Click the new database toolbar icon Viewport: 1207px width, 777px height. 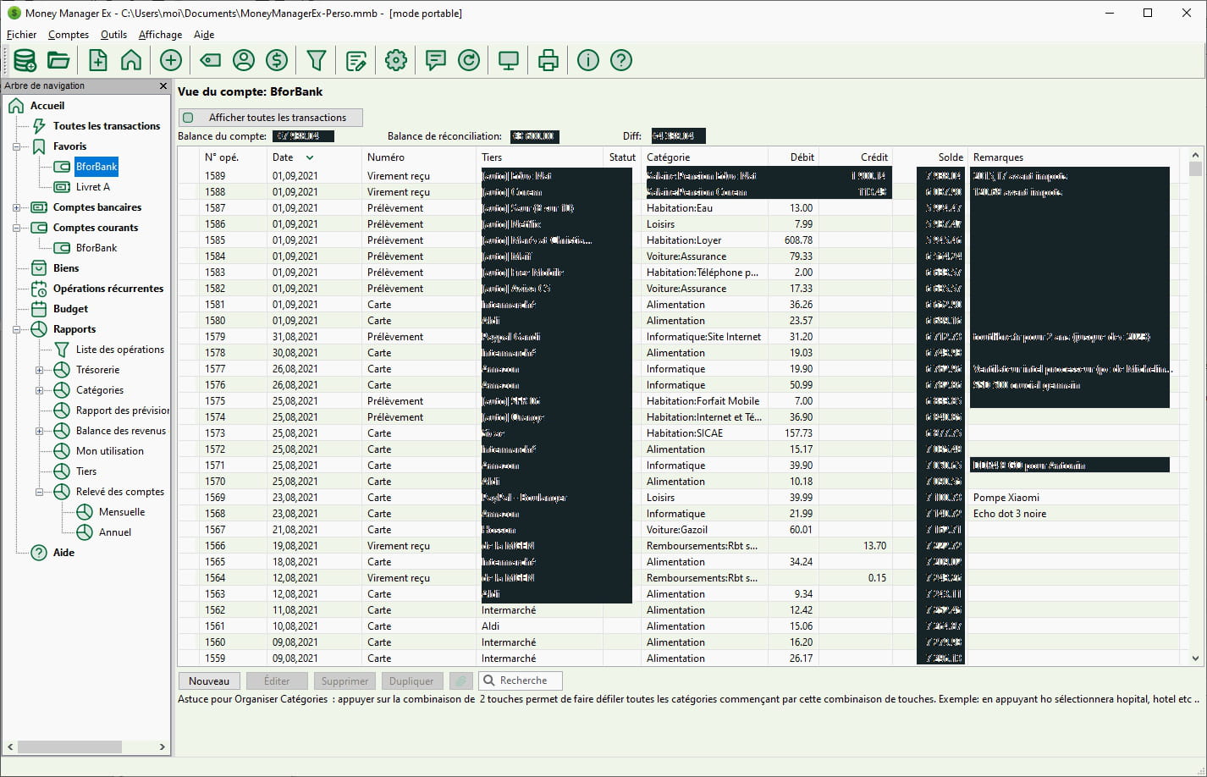(25, 60)
